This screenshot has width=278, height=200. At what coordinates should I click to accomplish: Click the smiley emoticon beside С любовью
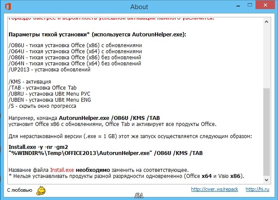coord(41,190)
